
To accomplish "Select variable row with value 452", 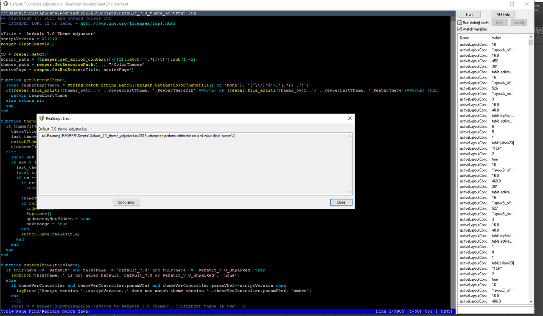I will pos(493,61).
